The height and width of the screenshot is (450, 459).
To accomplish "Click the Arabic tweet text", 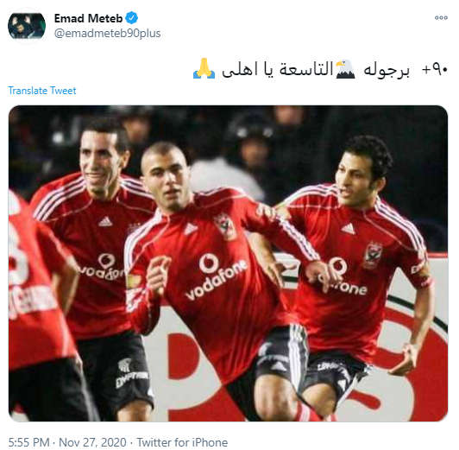I will coord(320,69).
